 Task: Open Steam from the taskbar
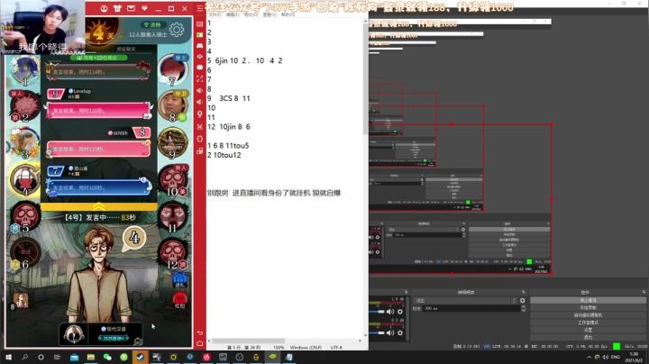(x=141, y=357)
